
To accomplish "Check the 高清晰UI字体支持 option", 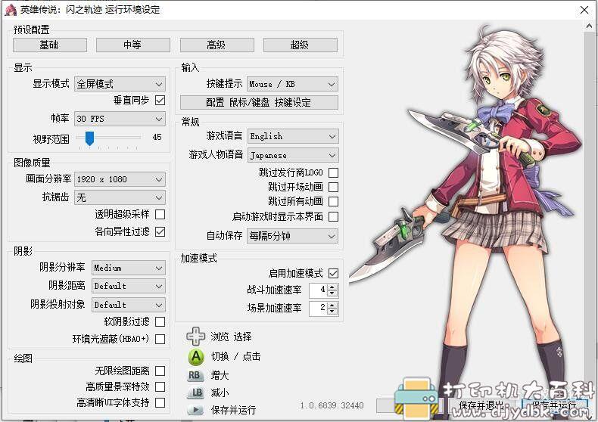I will (160, 402).
